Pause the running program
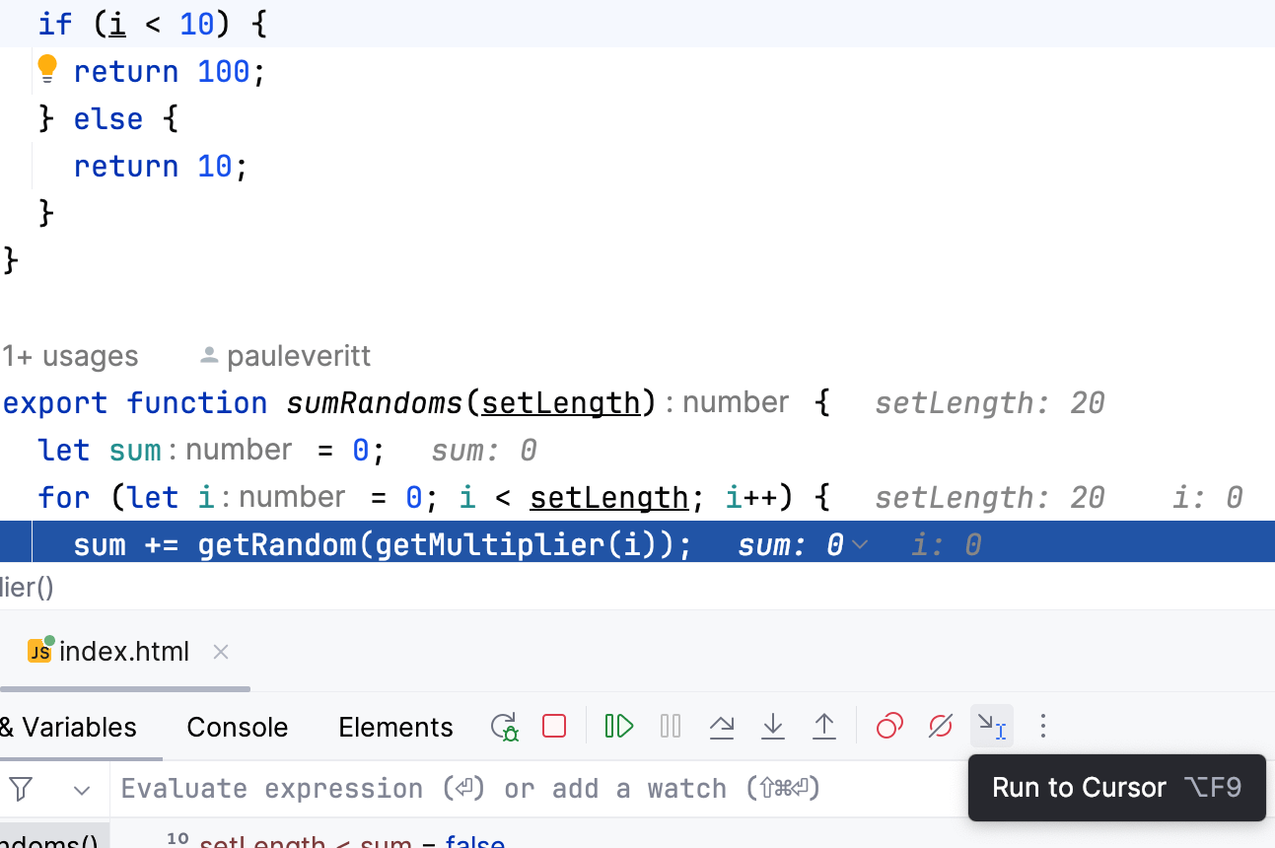Image resolution: width=1275 pixels, height=848 pixels. (x=670, y=726)
